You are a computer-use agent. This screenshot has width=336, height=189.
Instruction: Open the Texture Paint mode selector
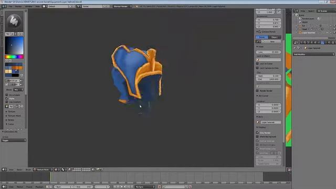coord(43,170)
